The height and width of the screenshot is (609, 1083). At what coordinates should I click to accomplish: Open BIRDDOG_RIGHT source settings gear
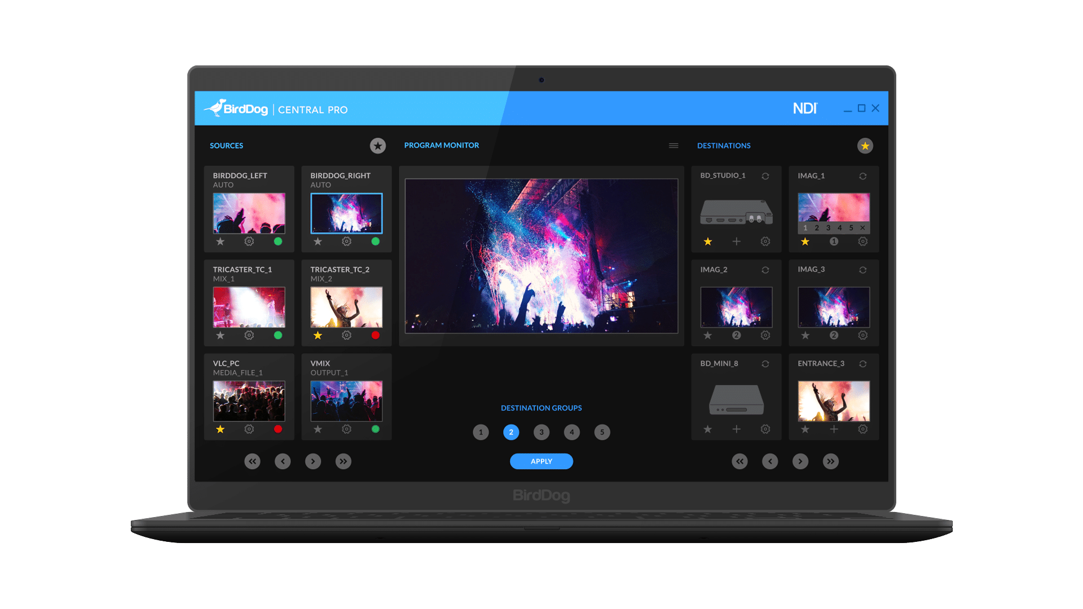click(x=347, y=241)
